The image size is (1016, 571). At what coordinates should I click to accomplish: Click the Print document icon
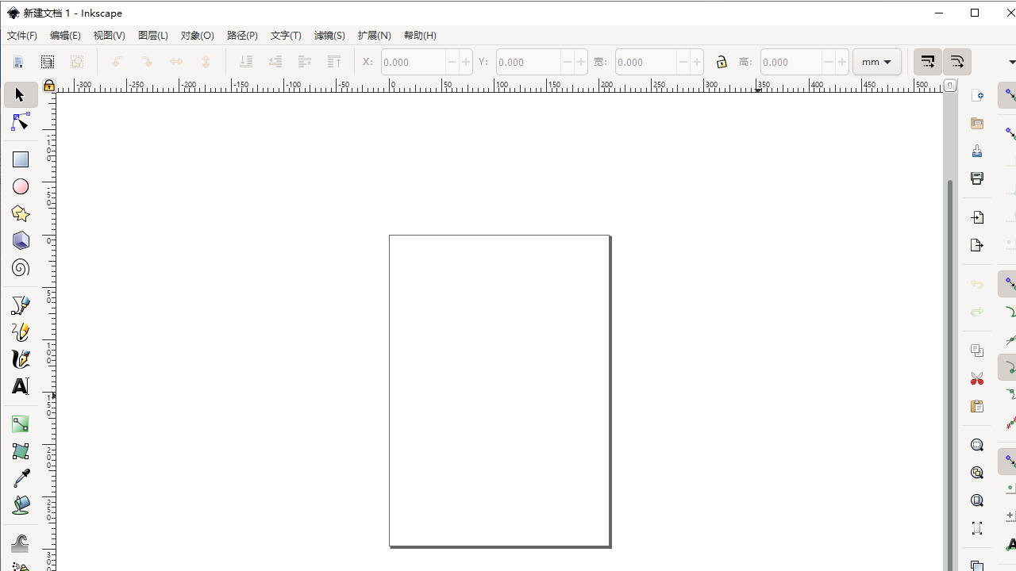tap(977, 178)
